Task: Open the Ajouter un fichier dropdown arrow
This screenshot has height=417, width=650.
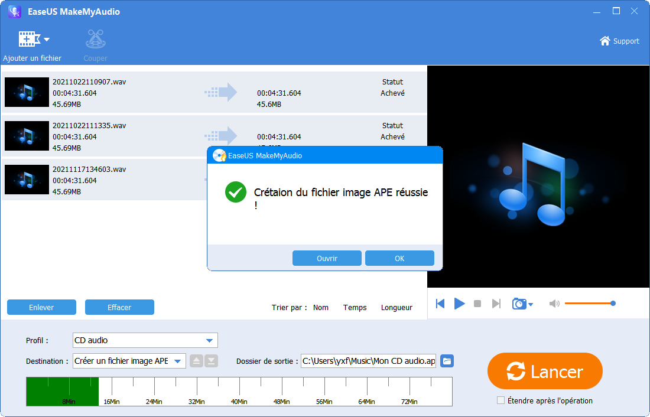Action: (47, 40)
